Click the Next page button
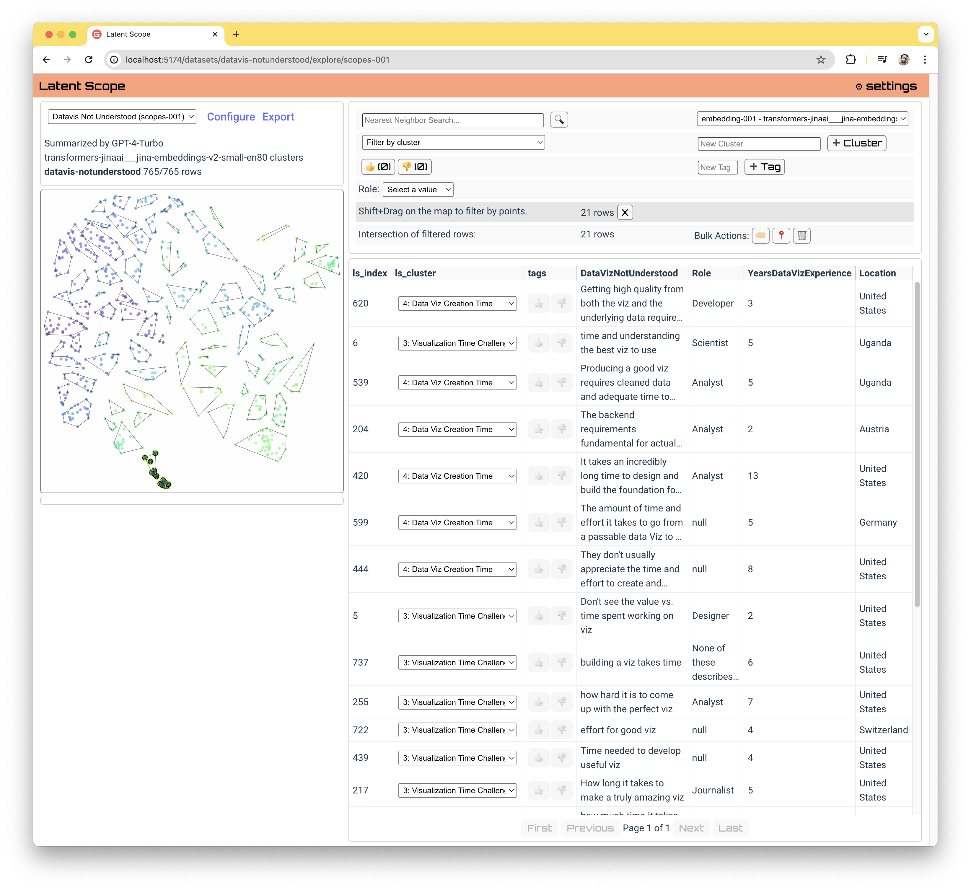The image size is (971, 890). pos(691,828)
